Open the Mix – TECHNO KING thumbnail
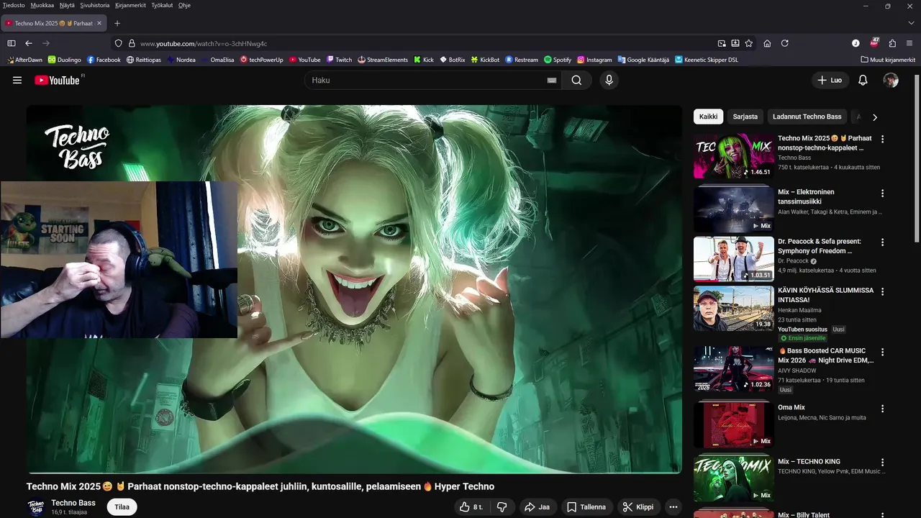The height and width of the screenshot is (518, 921). 734,478
